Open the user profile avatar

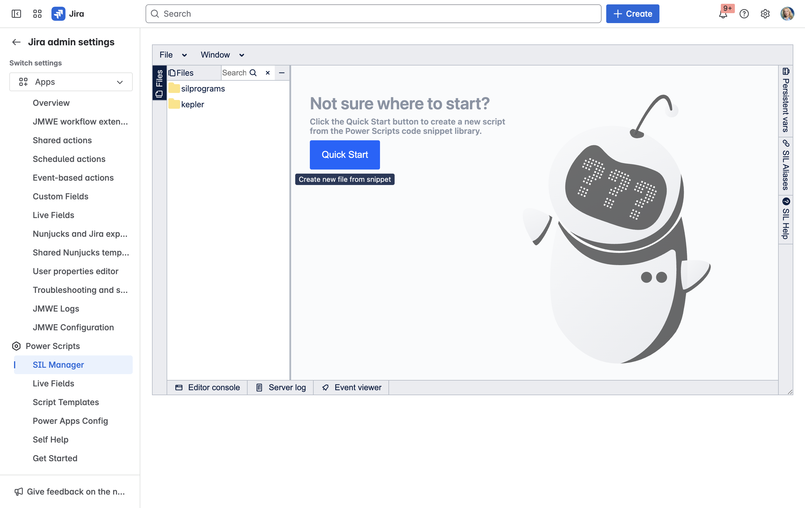click(787, 14)
